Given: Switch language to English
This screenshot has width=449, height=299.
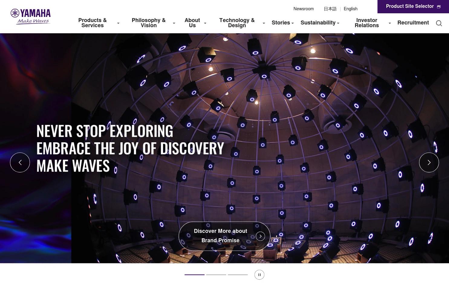Looking at the screenshot, I should point(351,9).
